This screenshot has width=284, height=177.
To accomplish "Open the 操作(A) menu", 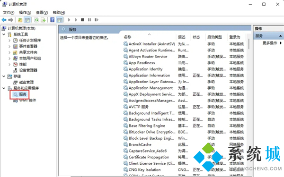I will 25,12.
